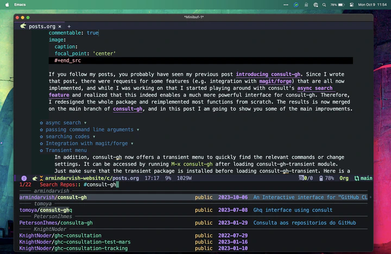Click the bird icon on posts.org tab
The image size is (391, 254).
pyautogui.click(x=23, y=26)
